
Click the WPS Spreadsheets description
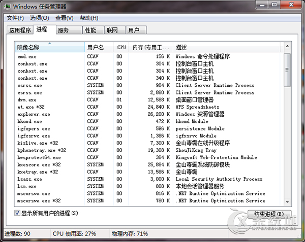pyautogui.click(x=197, y=107)
